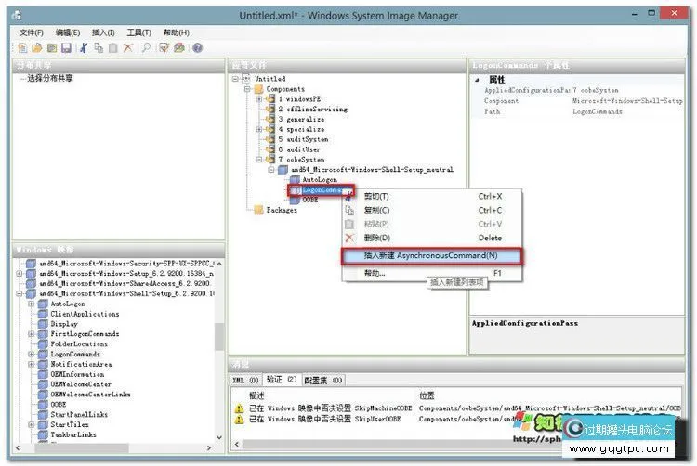697x466 pixels.
Task: Select 复制(C) in the context menu
Action: (x=376, y=211)
